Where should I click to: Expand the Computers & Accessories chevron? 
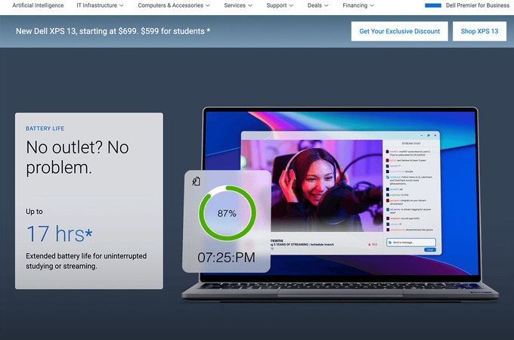[x=208, y=5]
